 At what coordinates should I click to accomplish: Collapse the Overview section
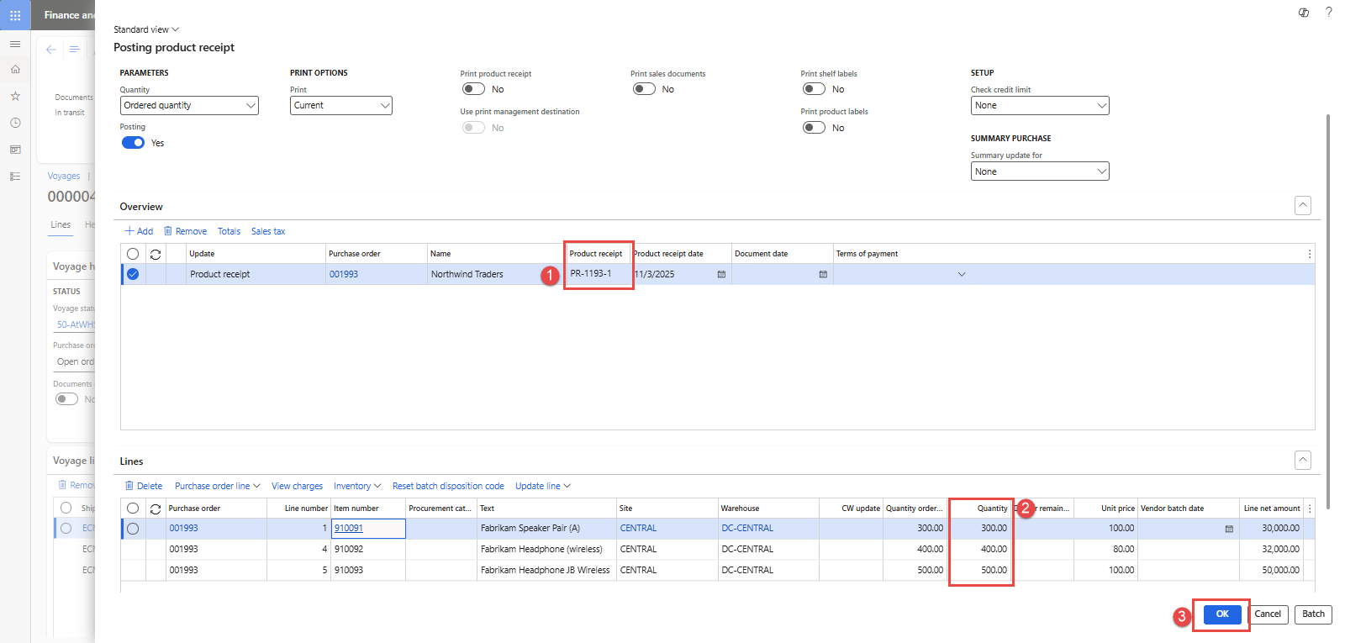(x=1302, y=206)
